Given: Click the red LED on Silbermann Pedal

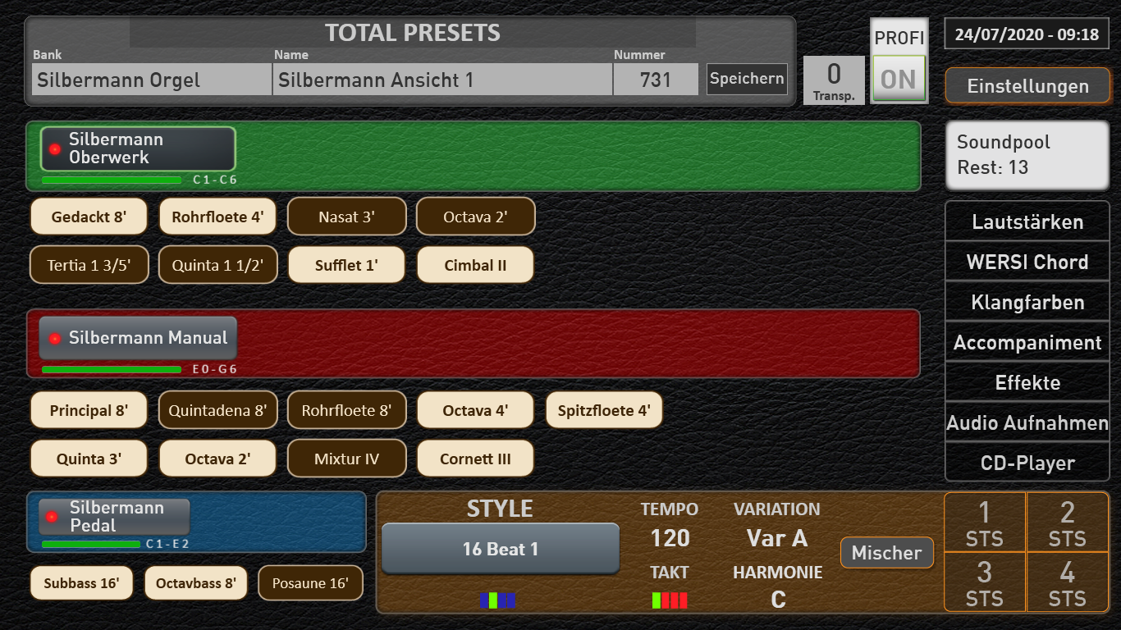Looking at the screenshot, I should [x=52, y=517].
